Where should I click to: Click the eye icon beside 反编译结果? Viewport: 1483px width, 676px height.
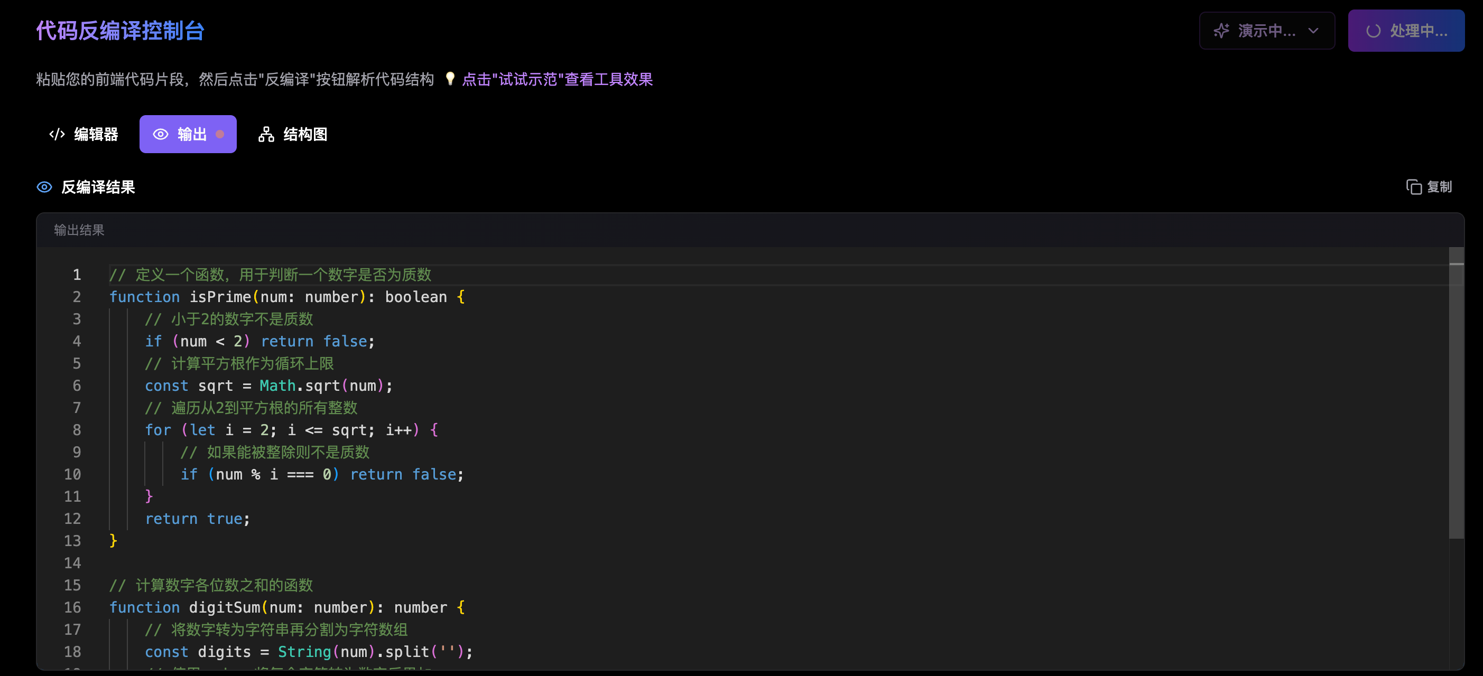tap(44, 187)
